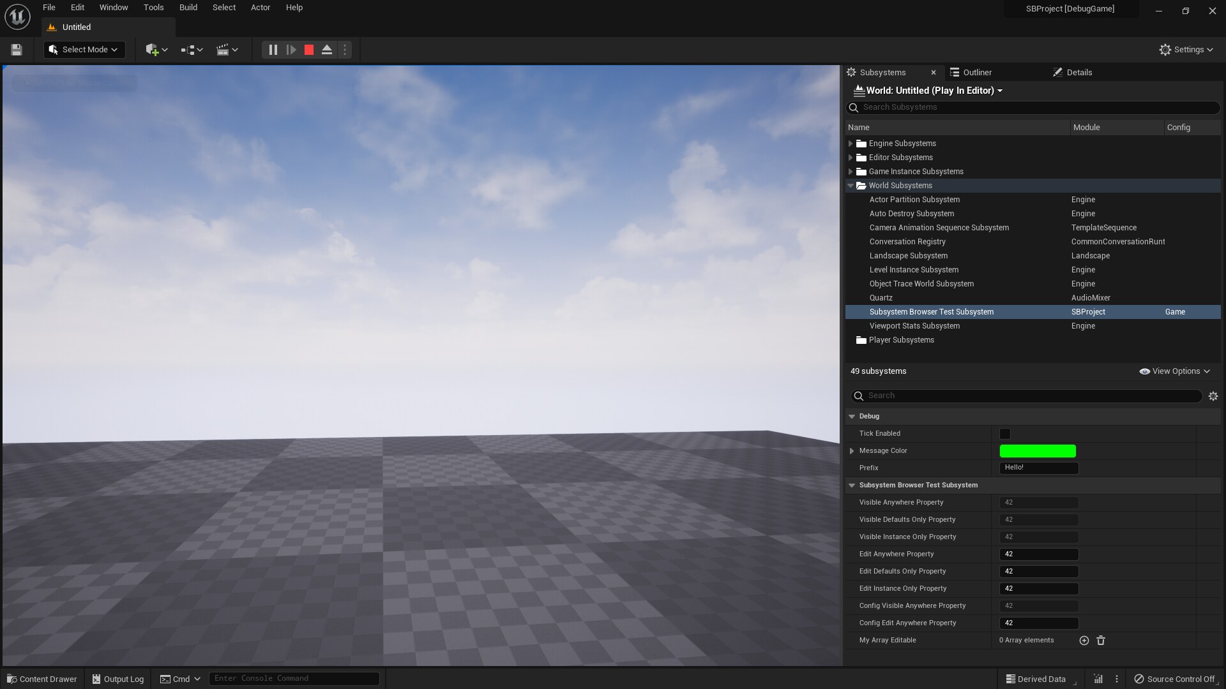Stop the play session with red square
The height and width of the screenshot is (689, 1226).
pyautogui.click(x=309, y=50)
